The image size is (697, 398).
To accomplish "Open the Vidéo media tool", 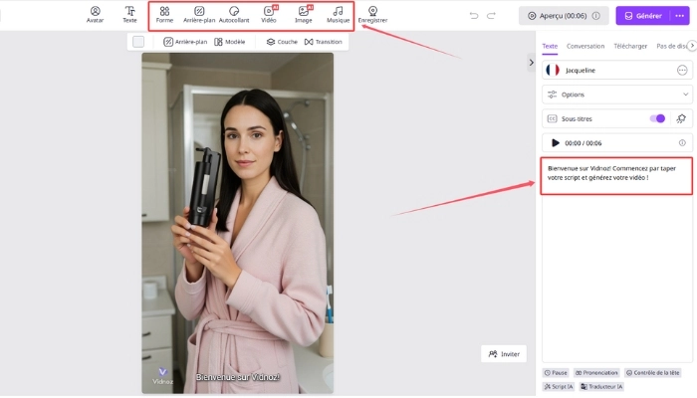I will point(269,14).
